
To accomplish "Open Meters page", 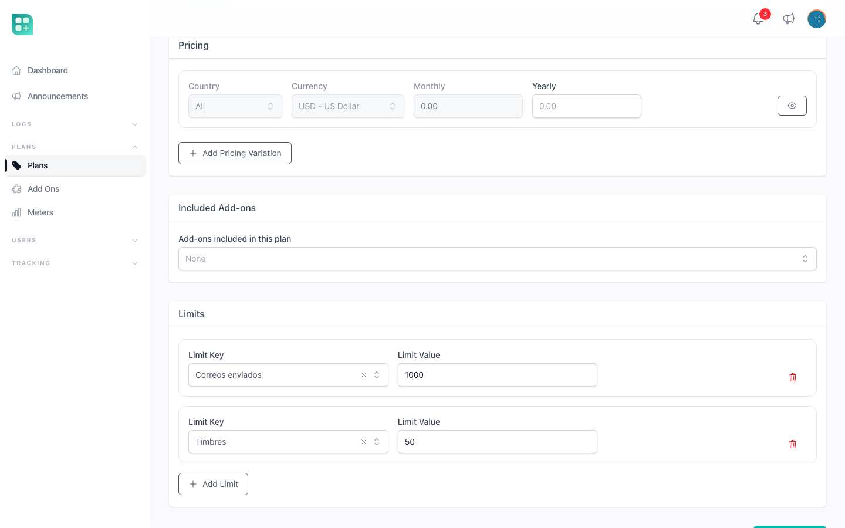I will coord(75,212).
